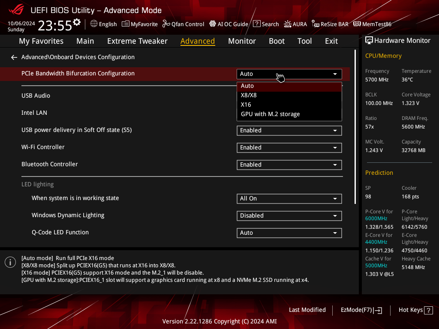Open Qfan Control fan icon
Image resolution: width=439 pixels, height=329 pixels.
[166, 24]
